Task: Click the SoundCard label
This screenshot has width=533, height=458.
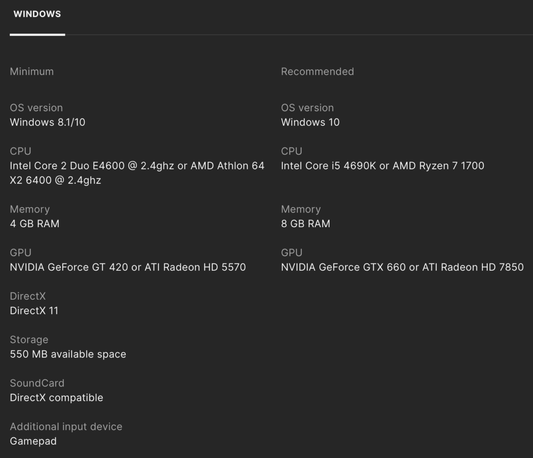Action: [x=37, y=383]
